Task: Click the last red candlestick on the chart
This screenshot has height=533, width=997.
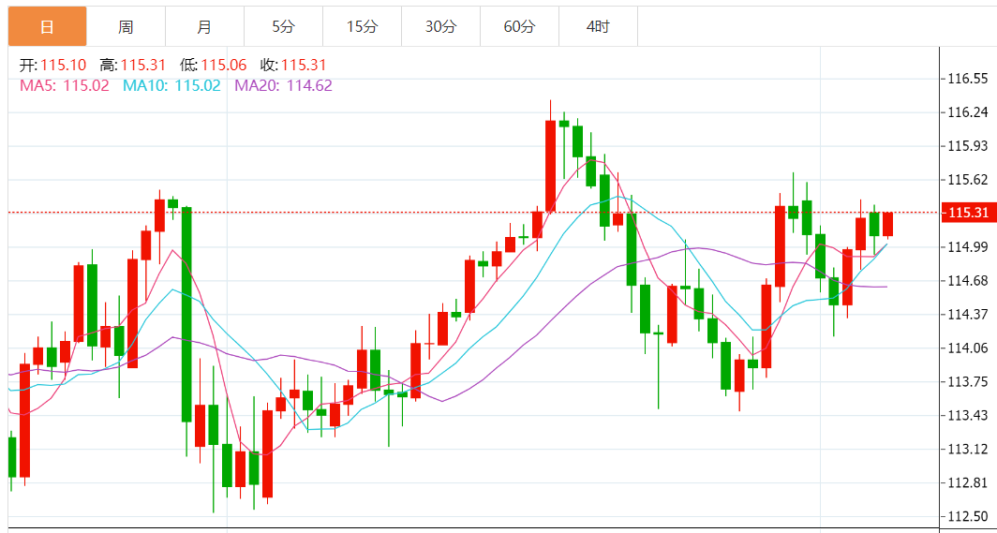Action: (887, 224)
